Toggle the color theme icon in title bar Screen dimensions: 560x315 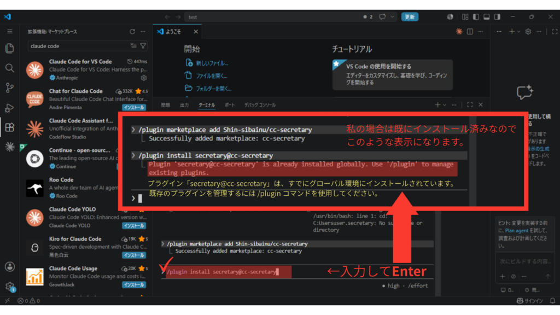point(450,17)
